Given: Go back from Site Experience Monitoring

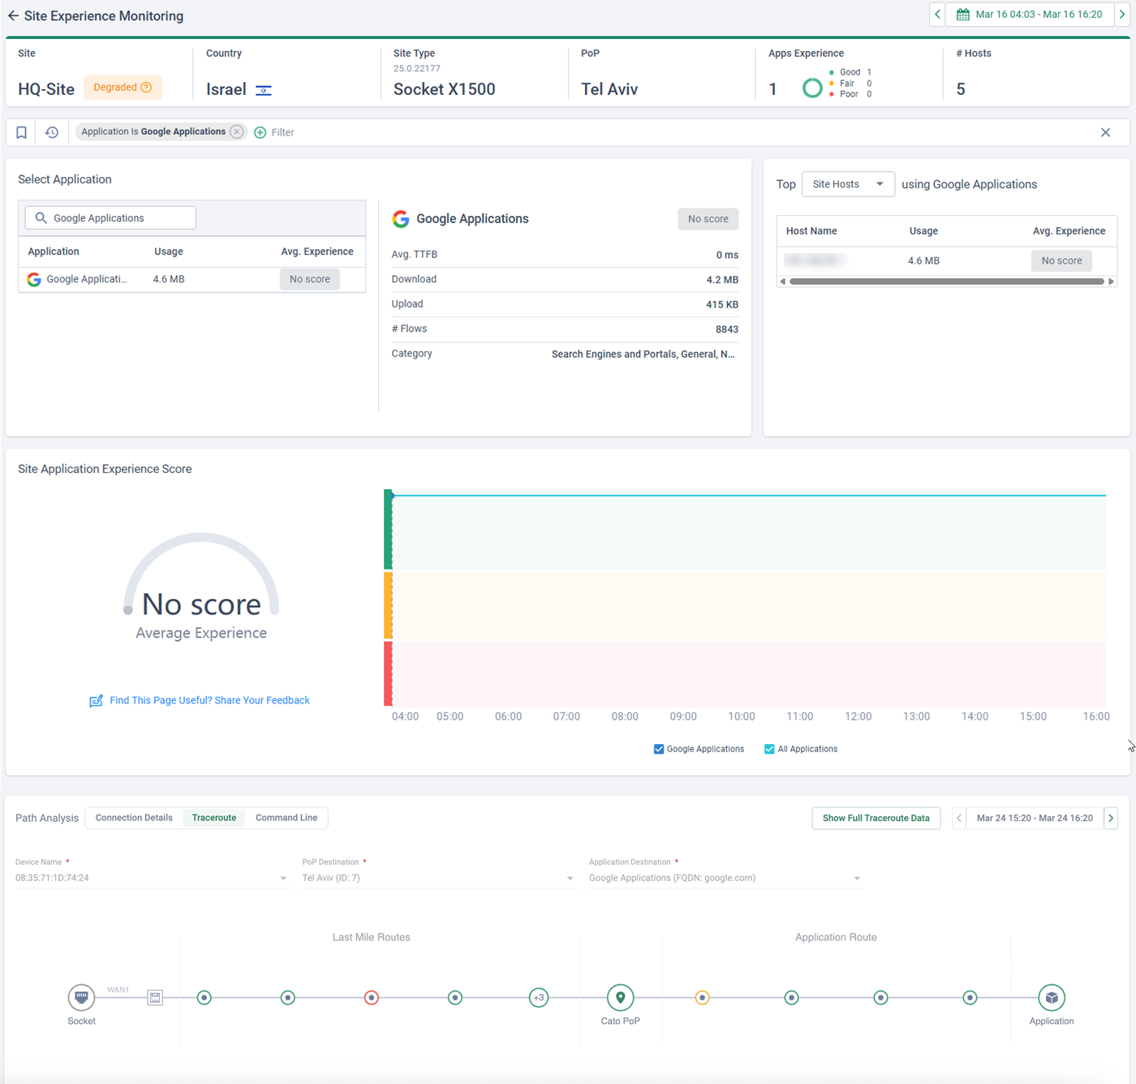Looking at the screenshot, I should point(13,15).
